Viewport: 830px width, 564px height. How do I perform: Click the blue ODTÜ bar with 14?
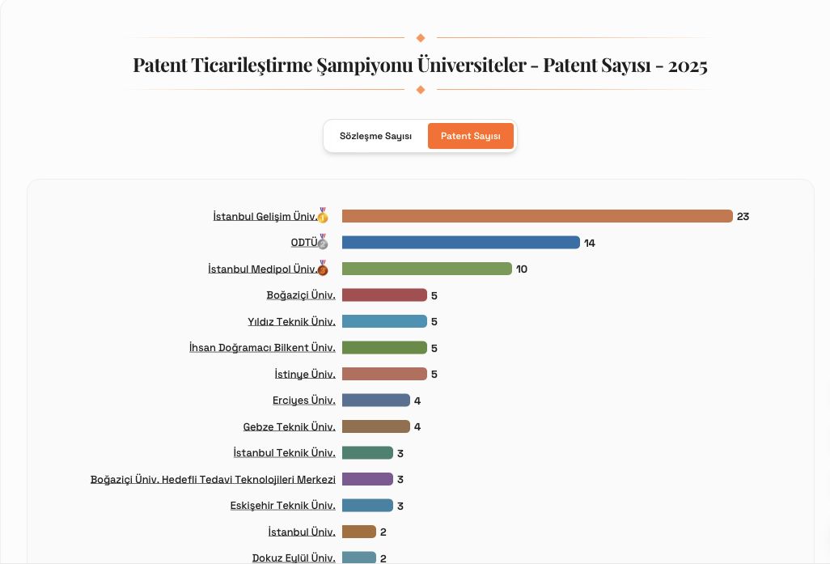(x=460, y=243)
